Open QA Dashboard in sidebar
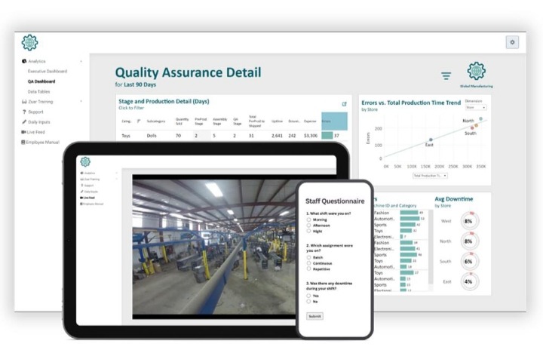Screen dimensions: 543x353 click(41, 81)
